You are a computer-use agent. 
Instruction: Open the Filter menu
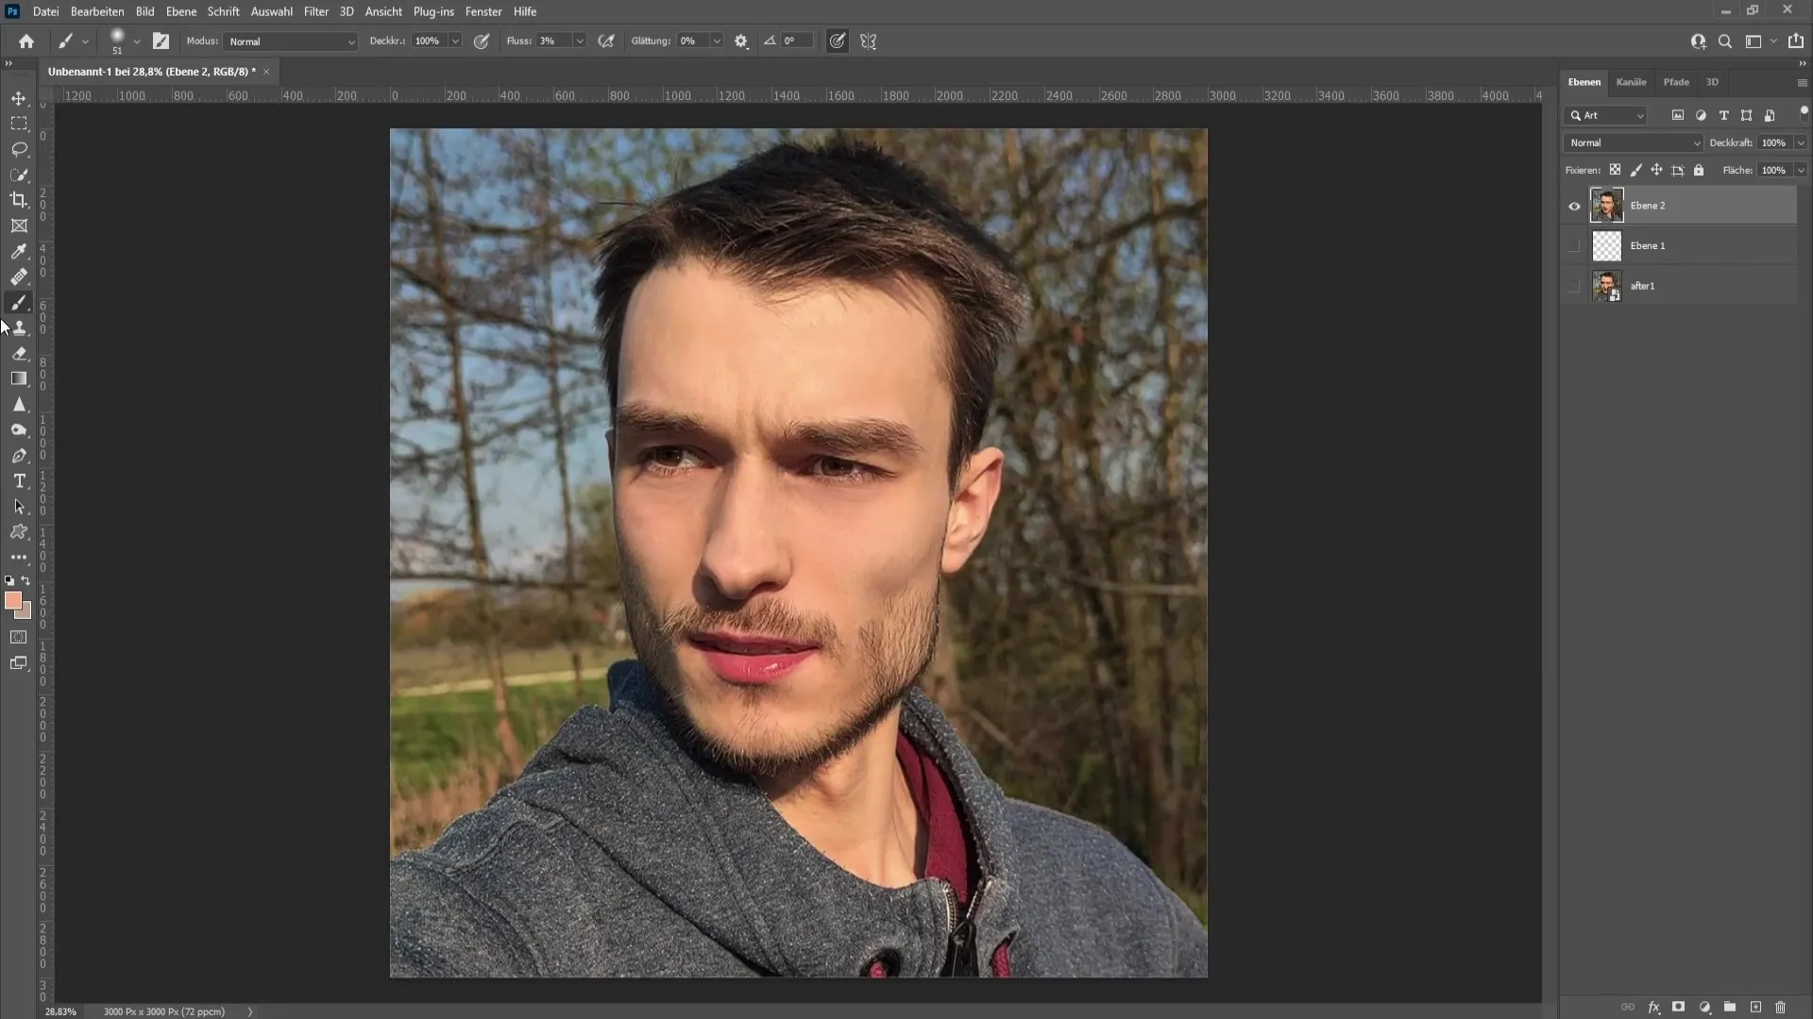click(x=315, y=11)
